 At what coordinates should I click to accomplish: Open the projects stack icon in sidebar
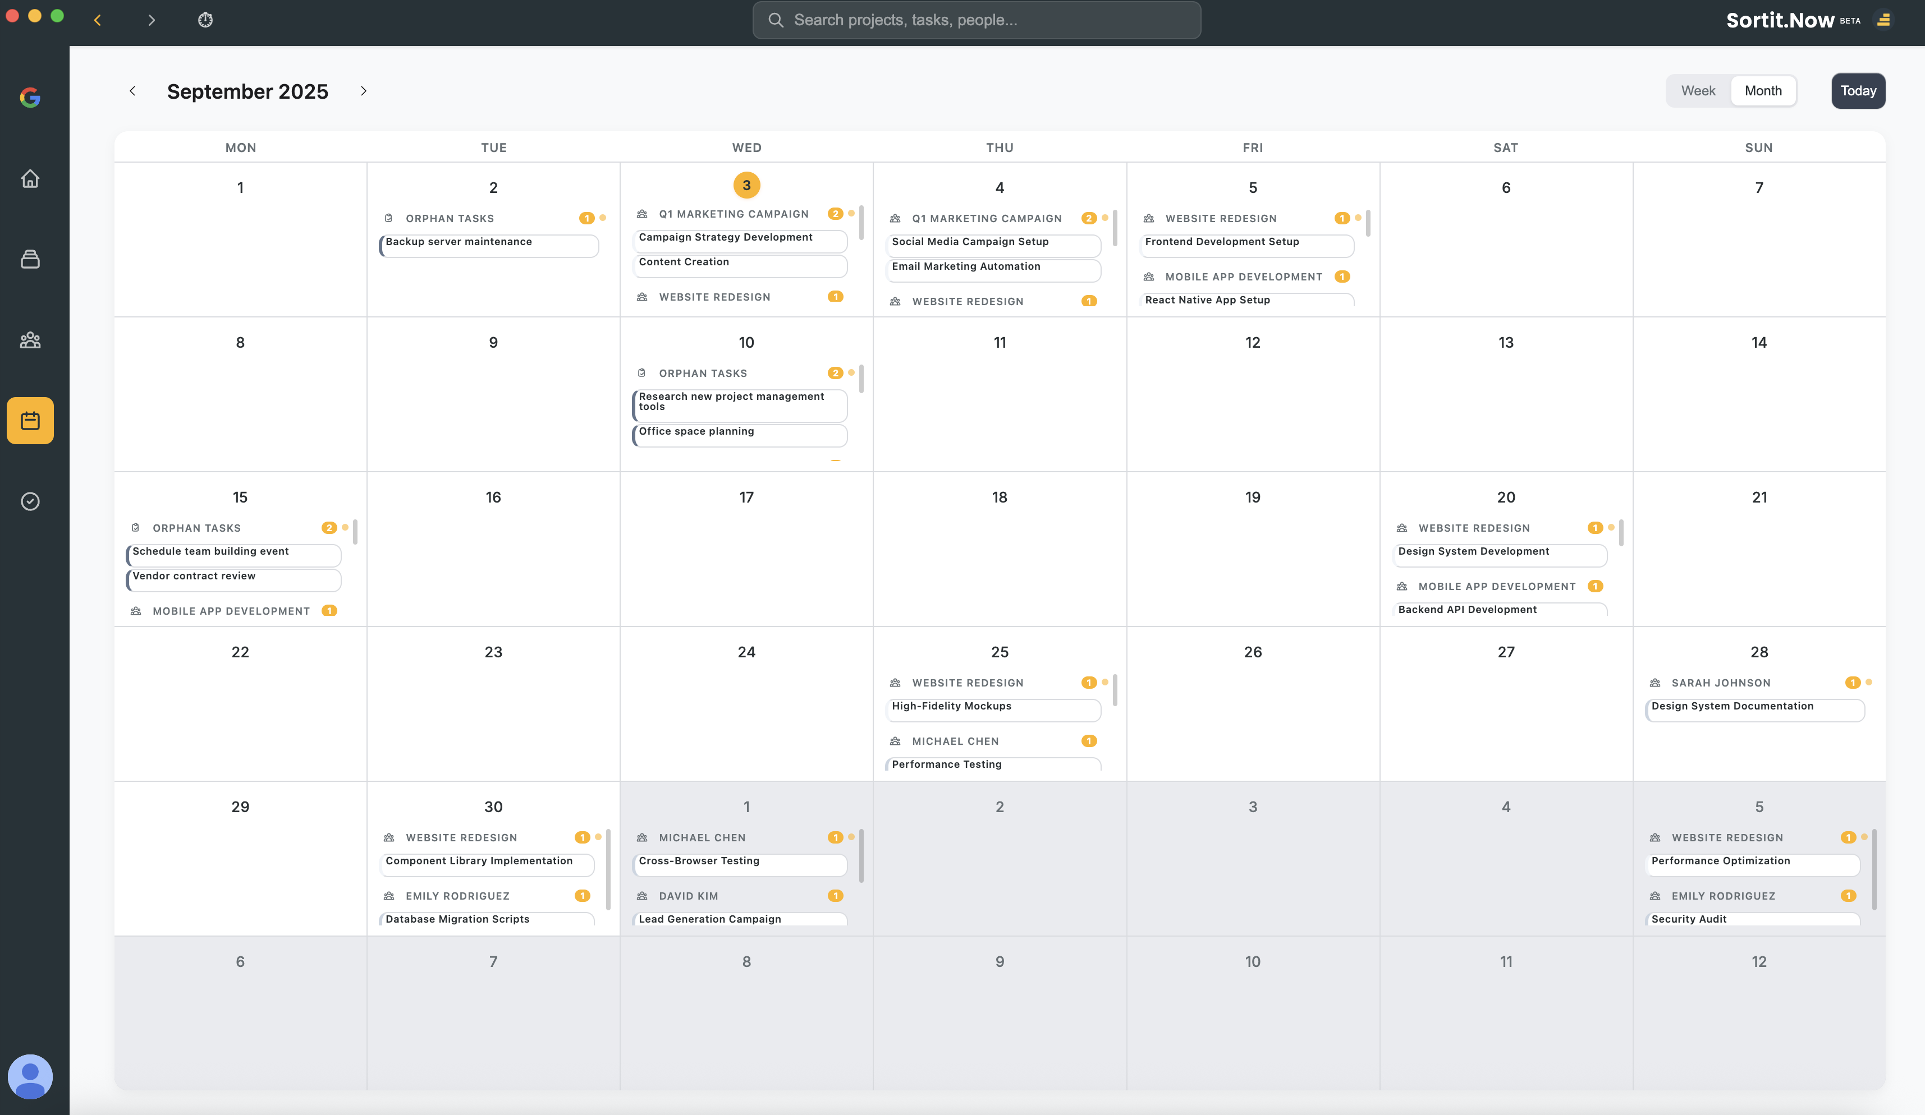click(30, 260)
